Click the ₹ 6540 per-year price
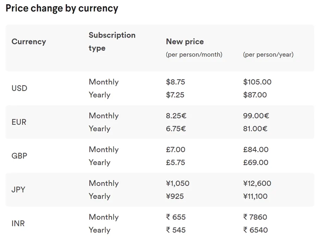 pos(255,230)
